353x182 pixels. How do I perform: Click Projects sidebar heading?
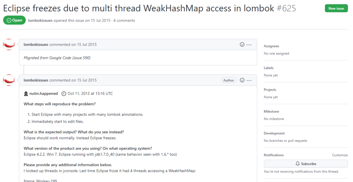[270, 90]
